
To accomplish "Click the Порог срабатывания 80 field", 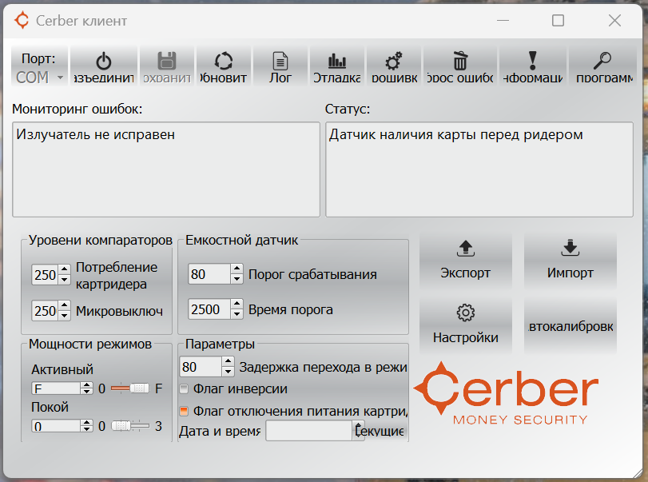I will (209, 273).
